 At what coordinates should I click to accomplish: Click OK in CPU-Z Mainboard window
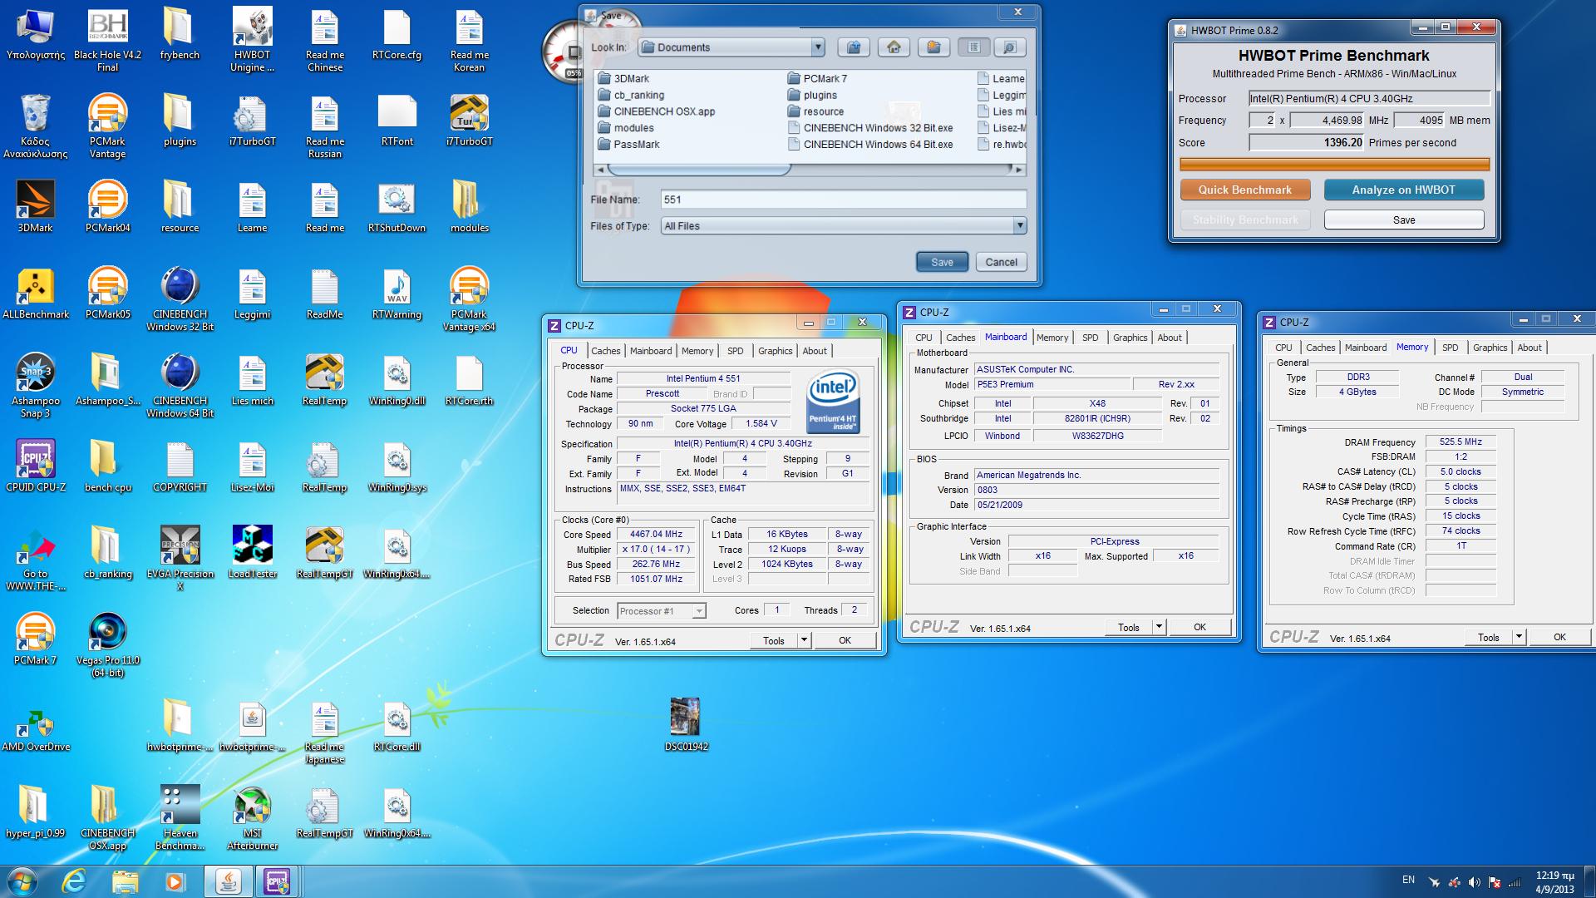(x=1199, y=627)
